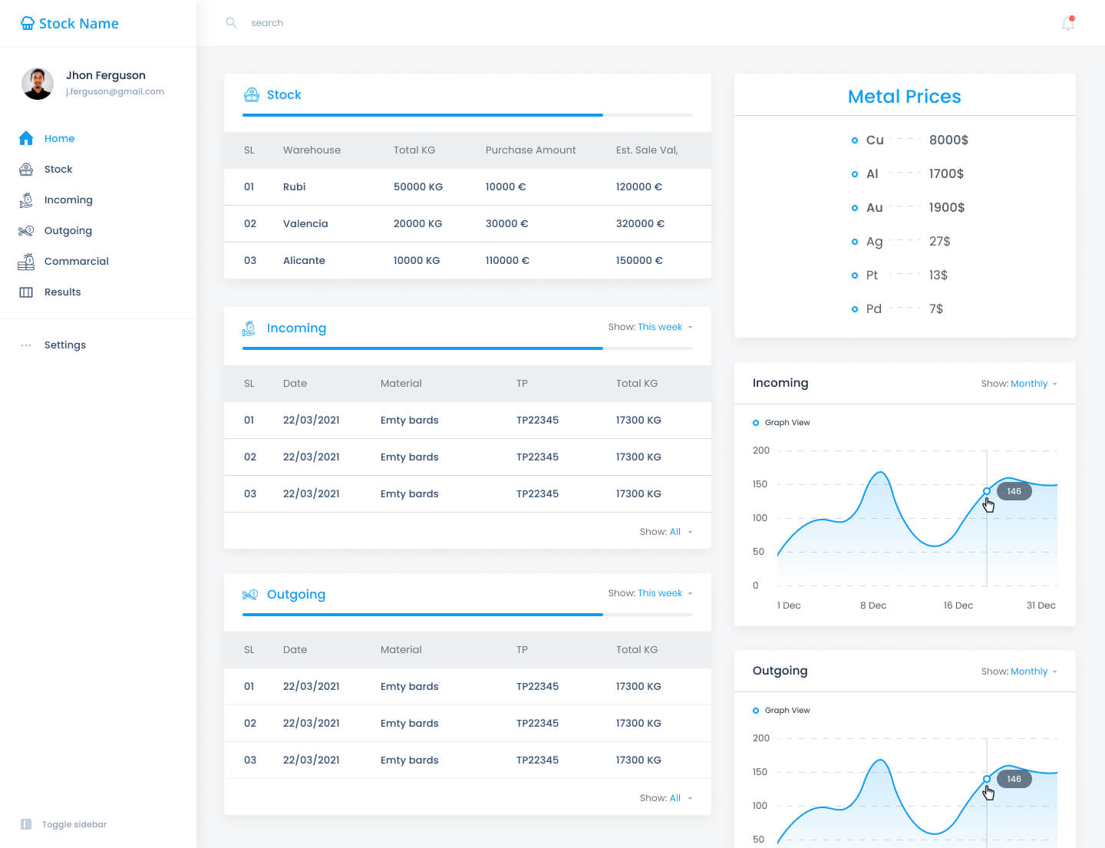Screen dimensions: 1105x848
Task: Click the Stock Name logo icon
Action: tap(28, 24)
